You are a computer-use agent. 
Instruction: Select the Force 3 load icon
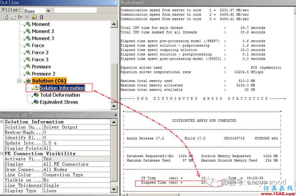[x=28, y=59]
